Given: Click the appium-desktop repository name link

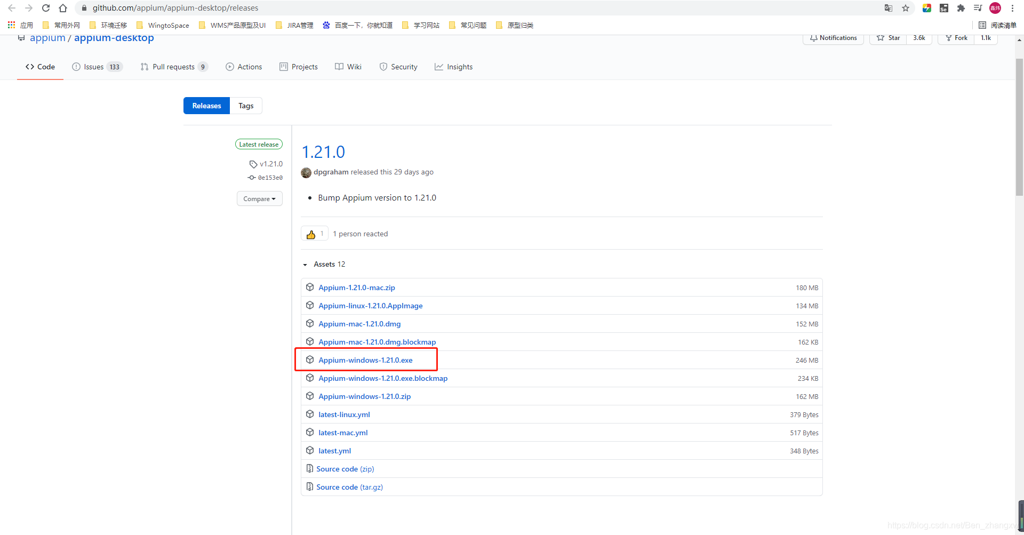Looking at the screenshot, I should coord(114,38).
